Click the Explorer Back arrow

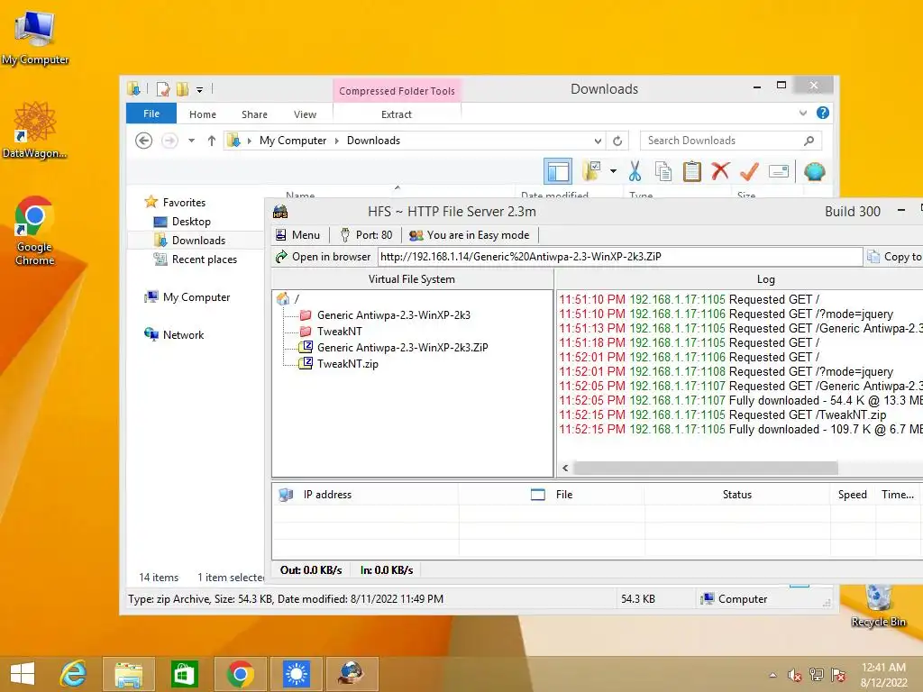(143, 141)
